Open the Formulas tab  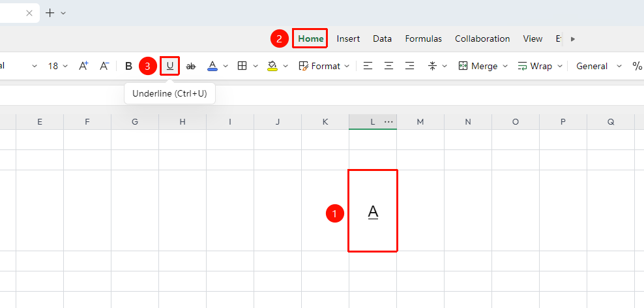pyautogui.click(x=424, y=38)
